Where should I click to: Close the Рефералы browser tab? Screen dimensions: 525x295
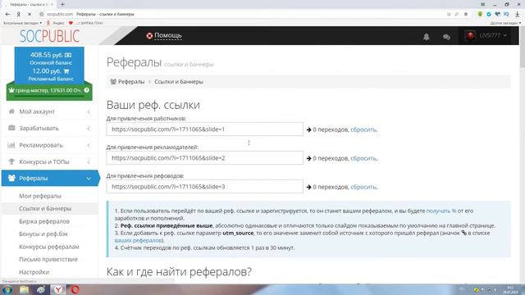click(51, 4)
